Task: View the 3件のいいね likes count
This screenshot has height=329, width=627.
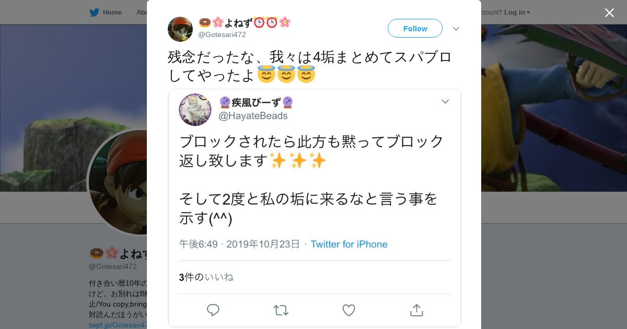Action: pyautogui.click(x=206, y=277)
